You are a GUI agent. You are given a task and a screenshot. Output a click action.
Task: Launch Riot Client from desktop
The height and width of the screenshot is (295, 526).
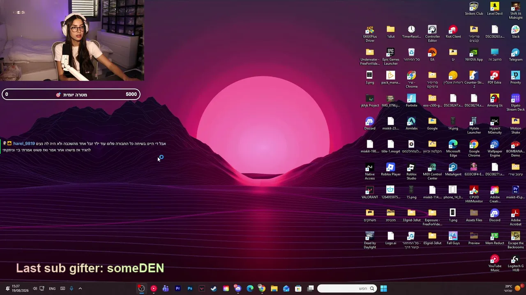(x=453, y=32)
